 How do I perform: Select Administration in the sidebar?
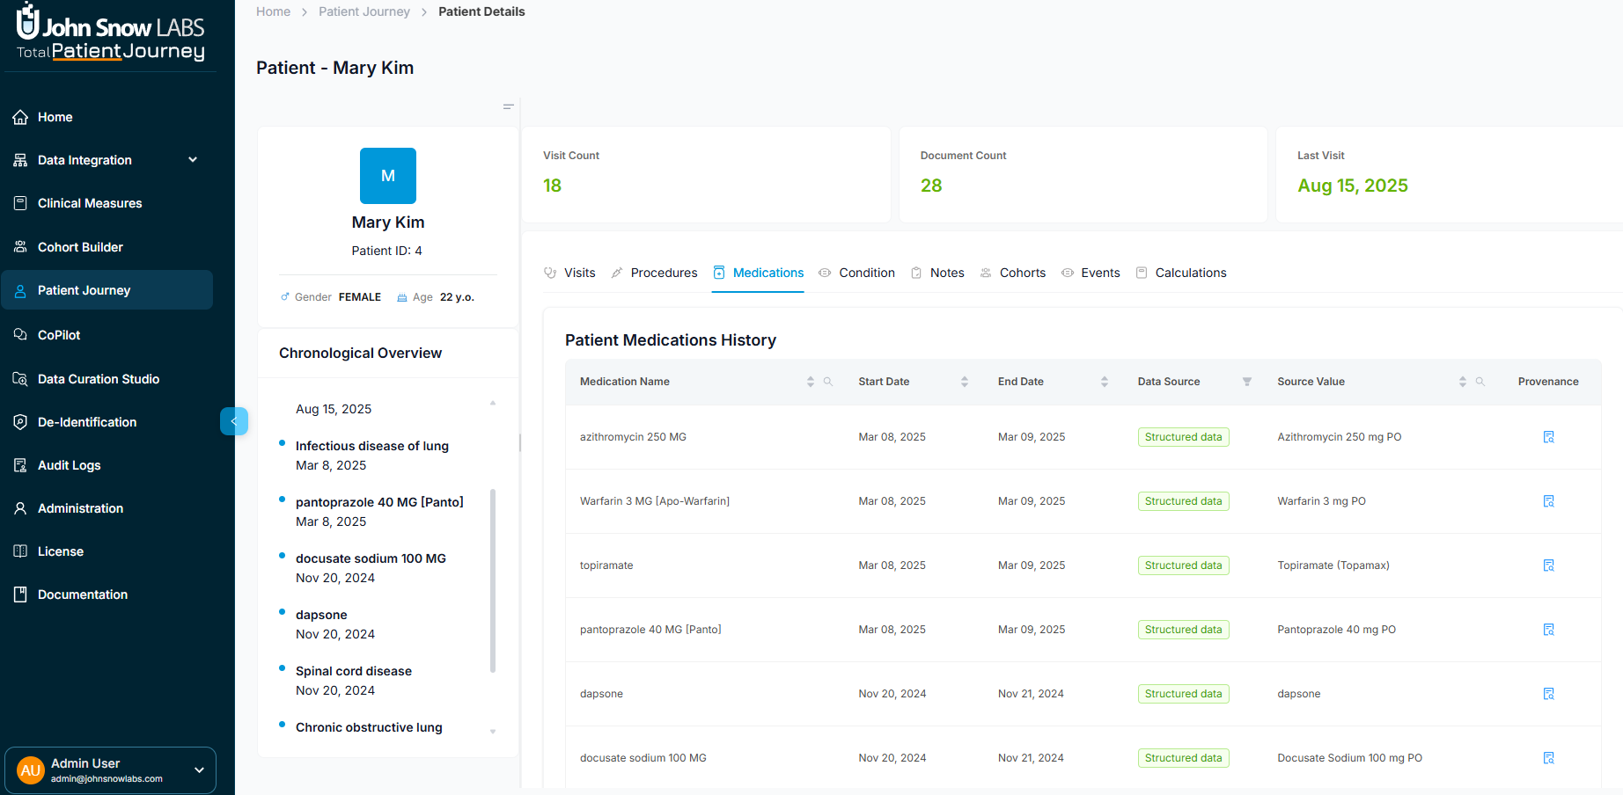pos(81,508)
